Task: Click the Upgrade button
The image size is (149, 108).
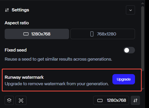Action: (124, 79)
